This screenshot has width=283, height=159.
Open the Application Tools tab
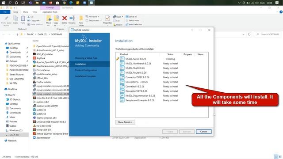click(50, 12)
